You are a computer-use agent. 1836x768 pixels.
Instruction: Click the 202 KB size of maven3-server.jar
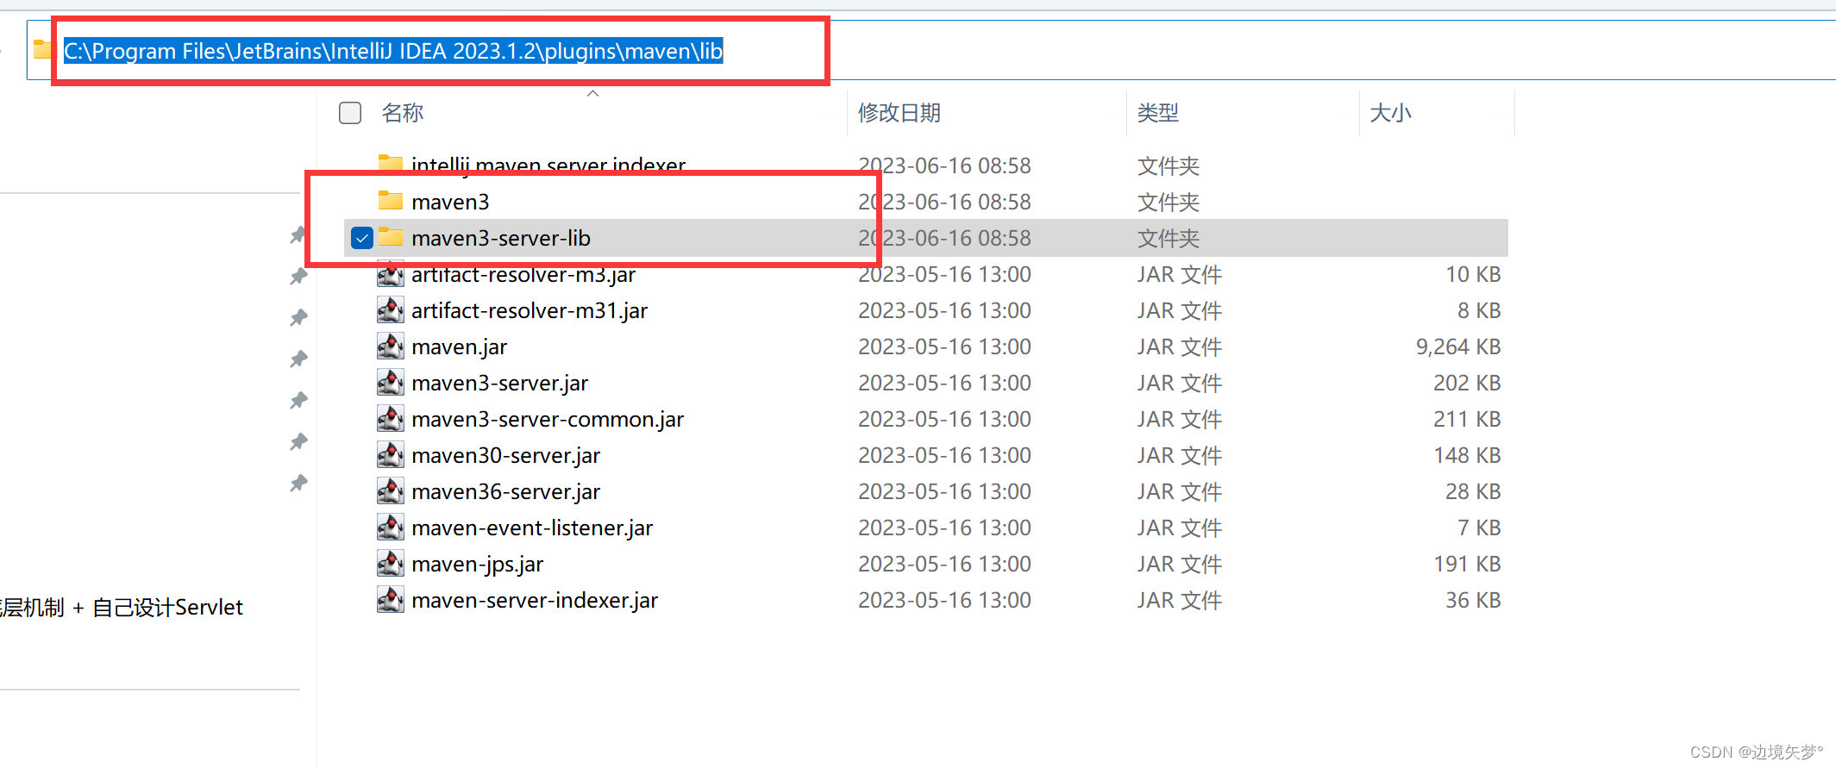click(x=1467, y=383)
